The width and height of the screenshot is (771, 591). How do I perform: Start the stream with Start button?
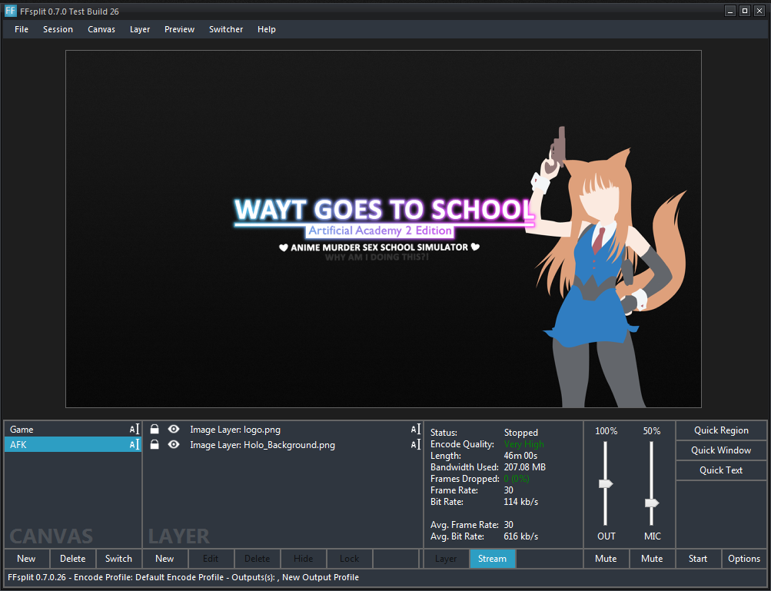[698, 559]
